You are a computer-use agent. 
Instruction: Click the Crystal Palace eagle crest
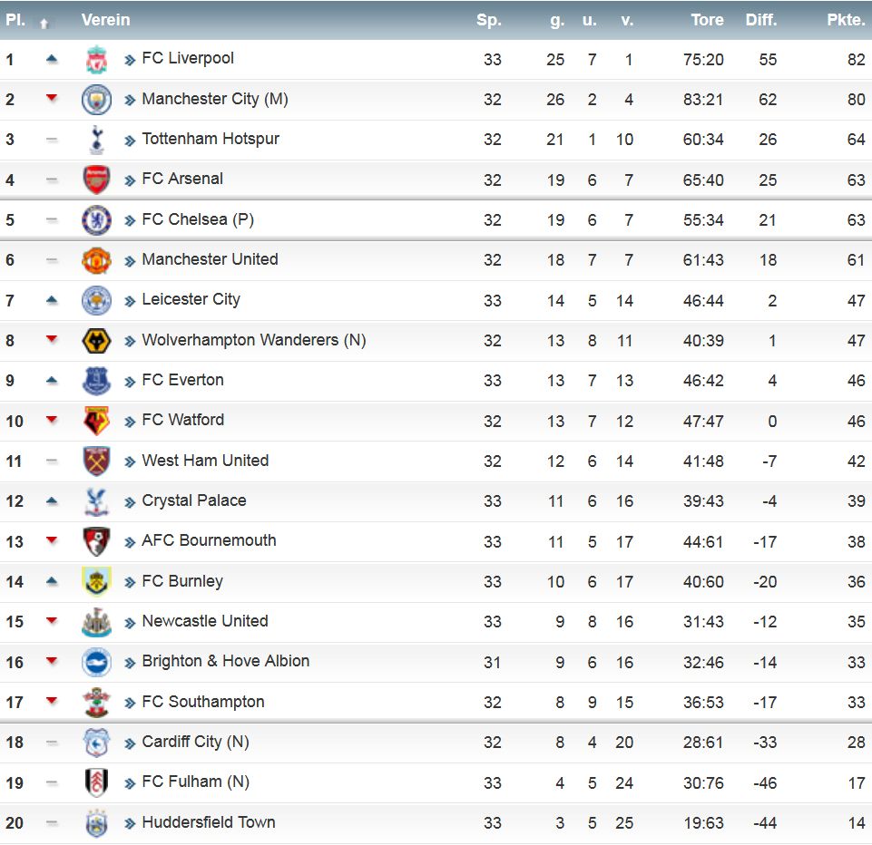click(x=96, y=501)
